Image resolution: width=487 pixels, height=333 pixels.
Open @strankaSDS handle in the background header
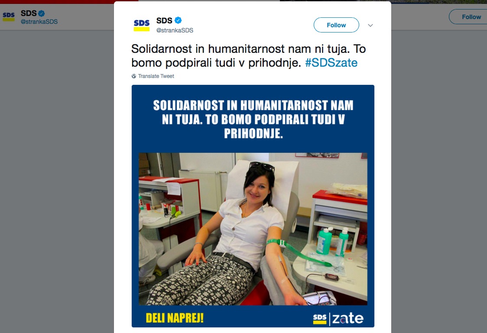39,22
